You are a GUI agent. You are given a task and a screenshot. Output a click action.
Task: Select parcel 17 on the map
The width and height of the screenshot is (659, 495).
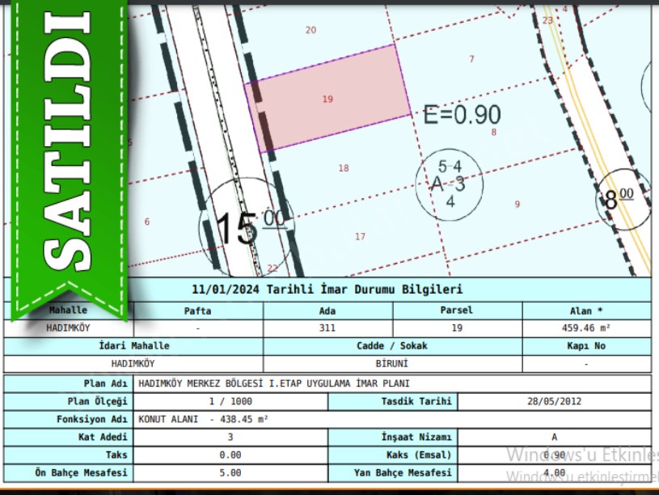point(360,236)
